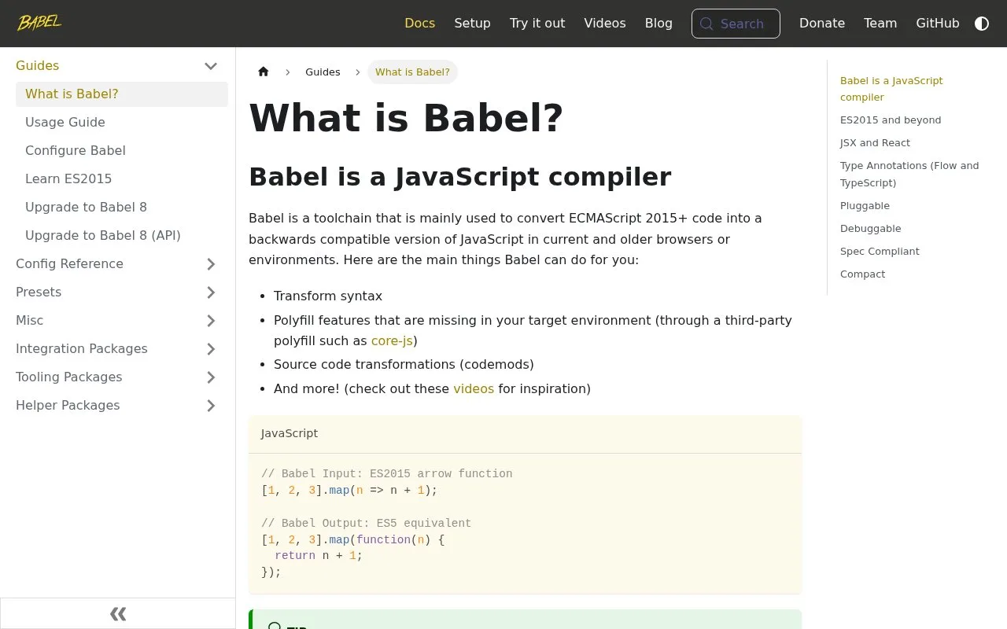The width and height of the screenshot is (1007, 629).
Task: Click '// Babel Input: ES2015 arrow function' comment
Action: [x=387, y=474]
